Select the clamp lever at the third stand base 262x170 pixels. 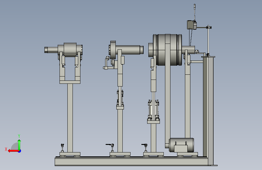point(145,145)
